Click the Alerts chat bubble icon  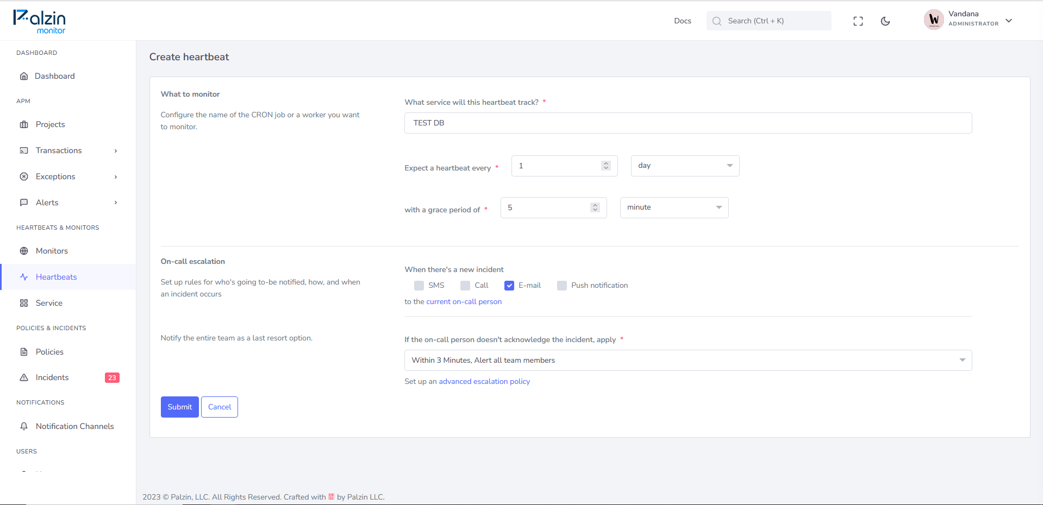click(x=24, y=203)
